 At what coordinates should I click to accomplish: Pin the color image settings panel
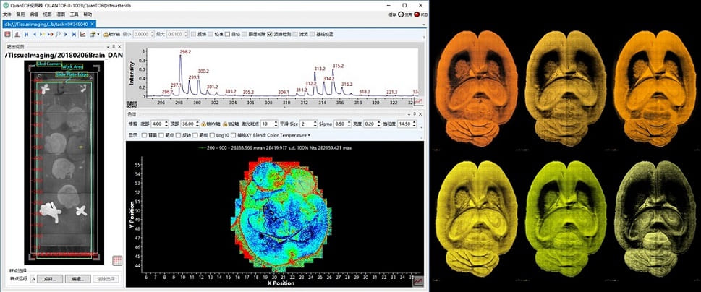(415, 114)
